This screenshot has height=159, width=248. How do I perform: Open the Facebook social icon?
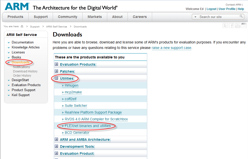[x=231, y=25]
